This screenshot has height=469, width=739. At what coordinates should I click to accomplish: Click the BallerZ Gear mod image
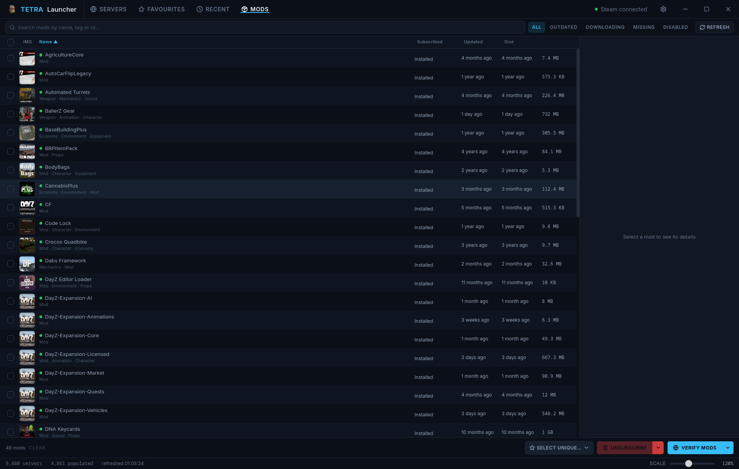click(x=27, y=114)
